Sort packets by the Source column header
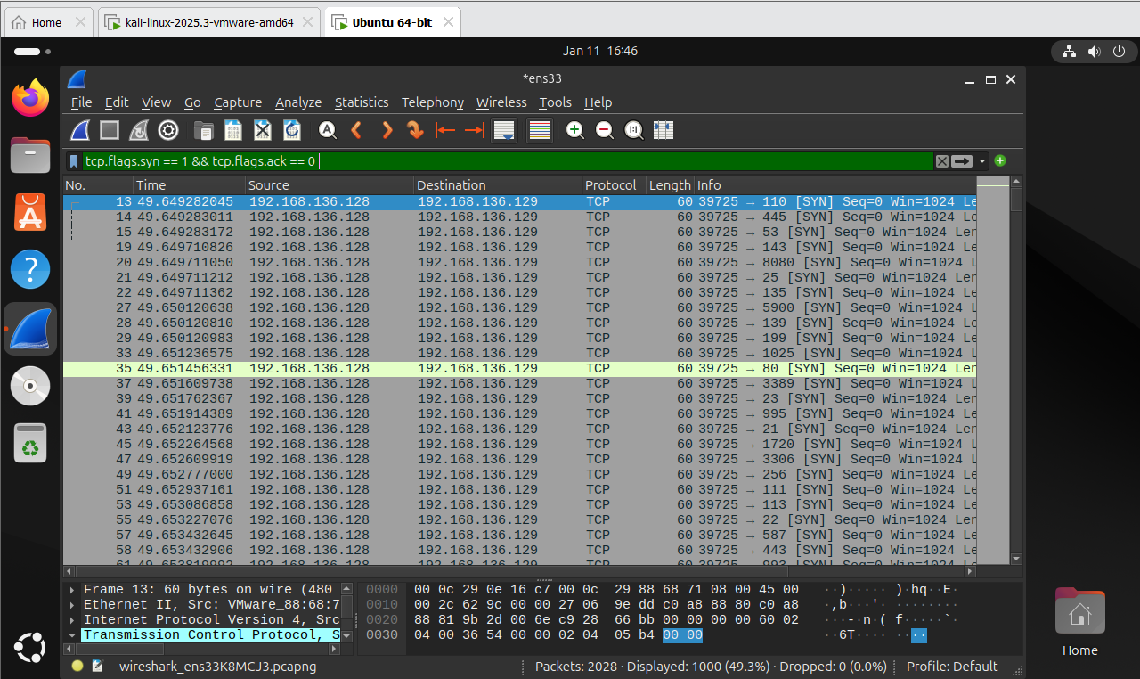 click(x=330, y=185)
